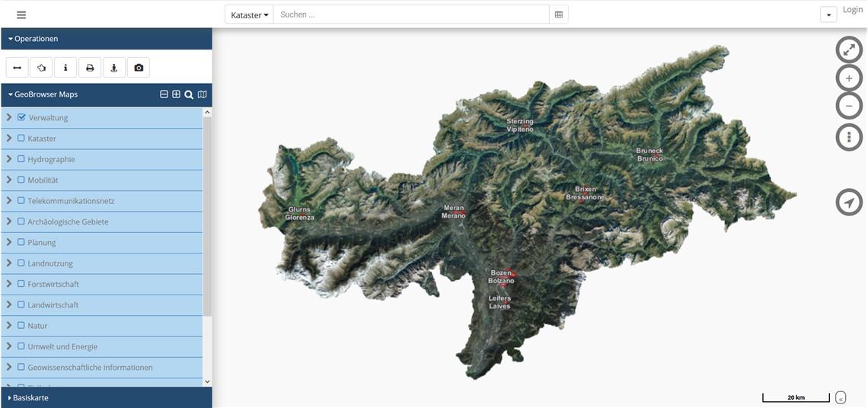Screen dimensions: 868x408
Task: Zoom to full map extent
Action: [849, 49]
